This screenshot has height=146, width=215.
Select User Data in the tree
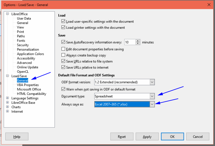(x=24, y=18)
